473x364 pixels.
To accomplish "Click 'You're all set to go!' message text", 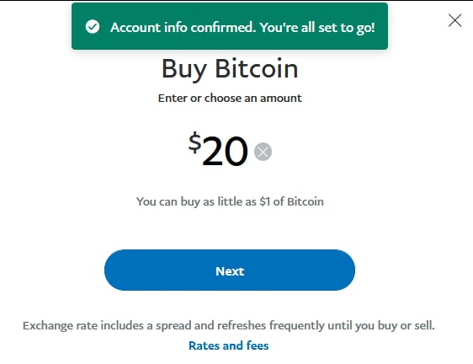I will pos(317,28).
